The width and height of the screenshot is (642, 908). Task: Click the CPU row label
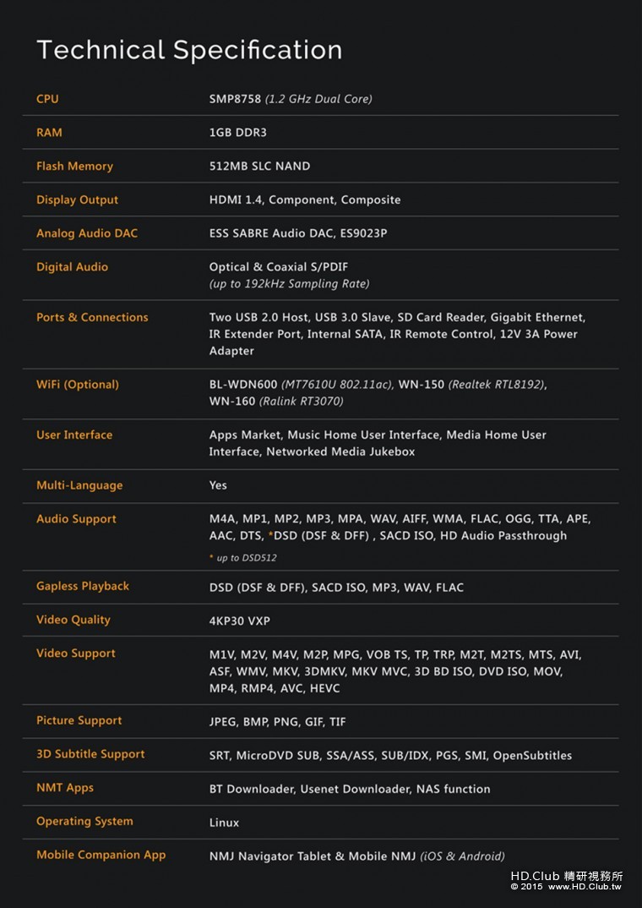[47, 99]
